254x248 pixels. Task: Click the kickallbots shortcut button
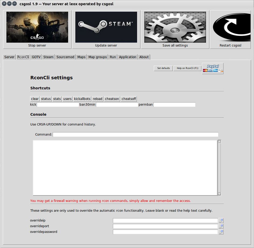point(82,99)
